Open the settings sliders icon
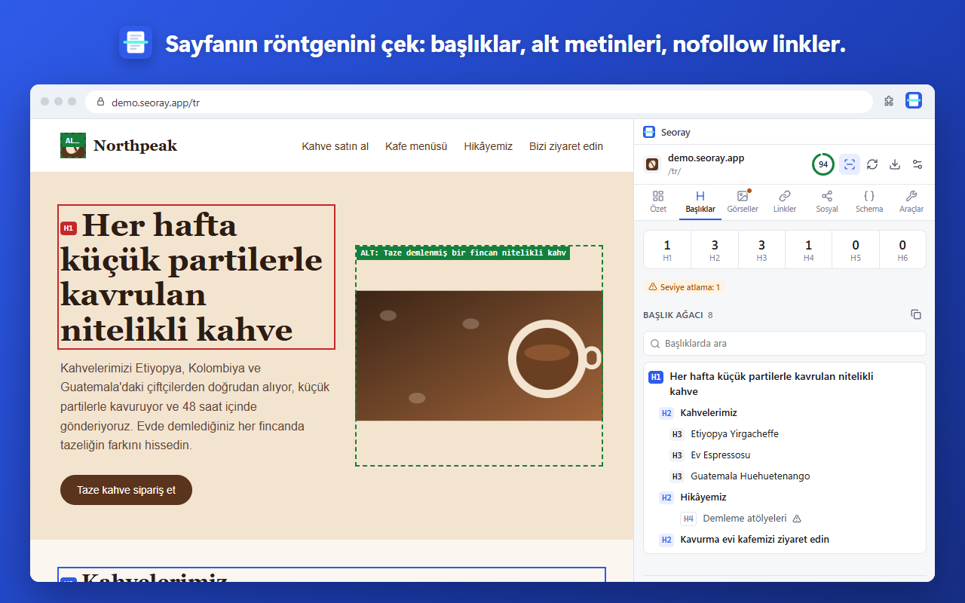 coord(918,164)
